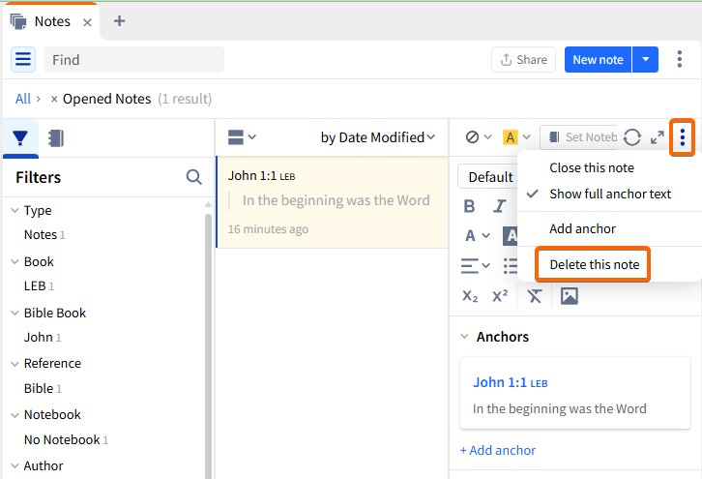Screen dimensions: 702x479
Task: Open the note icon style dropdown
Action: pyautogui.click(x=478, y=137)
